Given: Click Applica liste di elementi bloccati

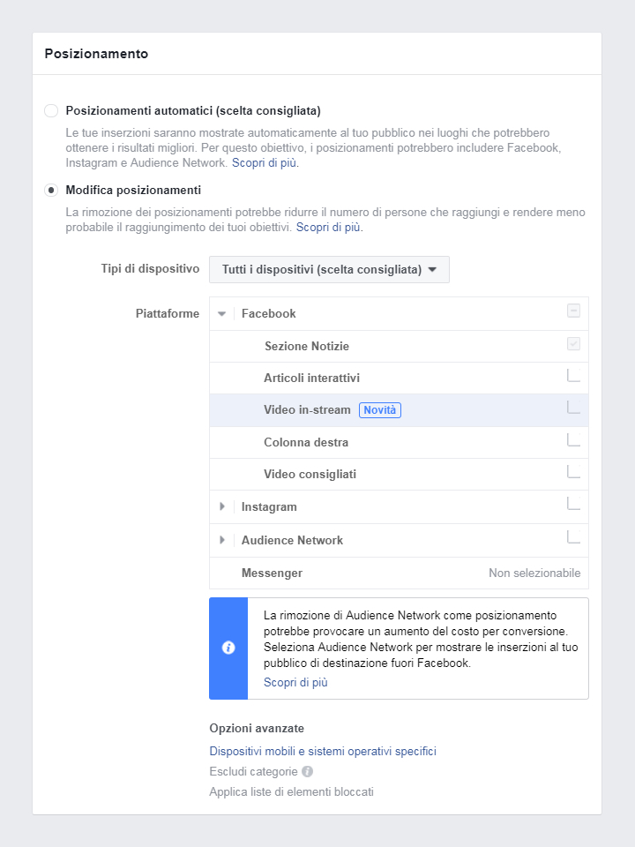Looking at the screenshot, I should point(291,791).
